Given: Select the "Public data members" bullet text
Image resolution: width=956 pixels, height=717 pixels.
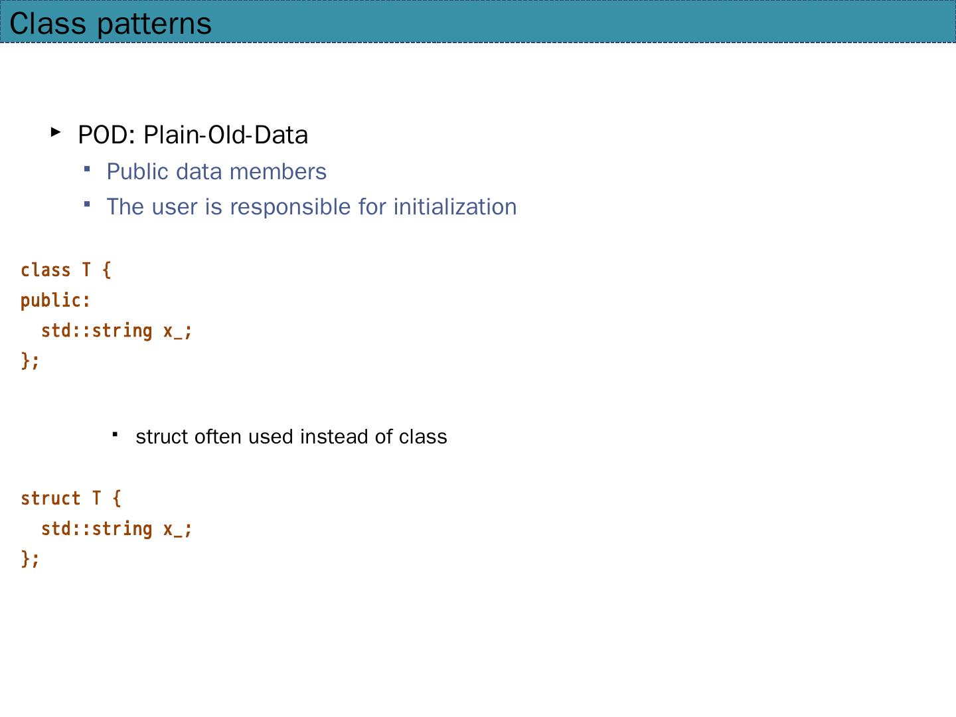Looking at the screenshot, I should pyautogui.click(x=216, y=171).
